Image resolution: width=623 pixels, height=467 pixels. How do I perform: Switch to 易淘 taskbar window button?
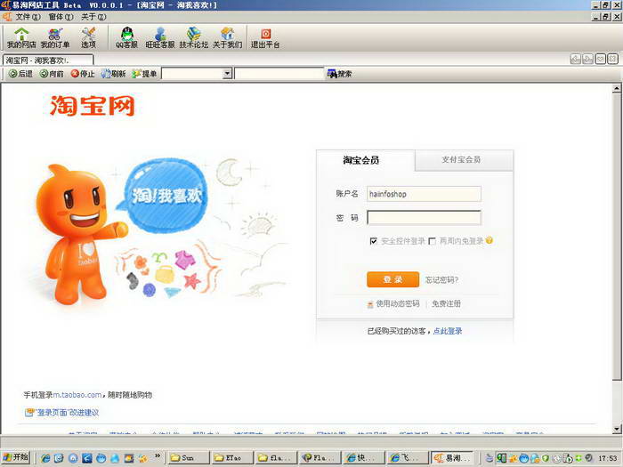click(x=452, y=458)
